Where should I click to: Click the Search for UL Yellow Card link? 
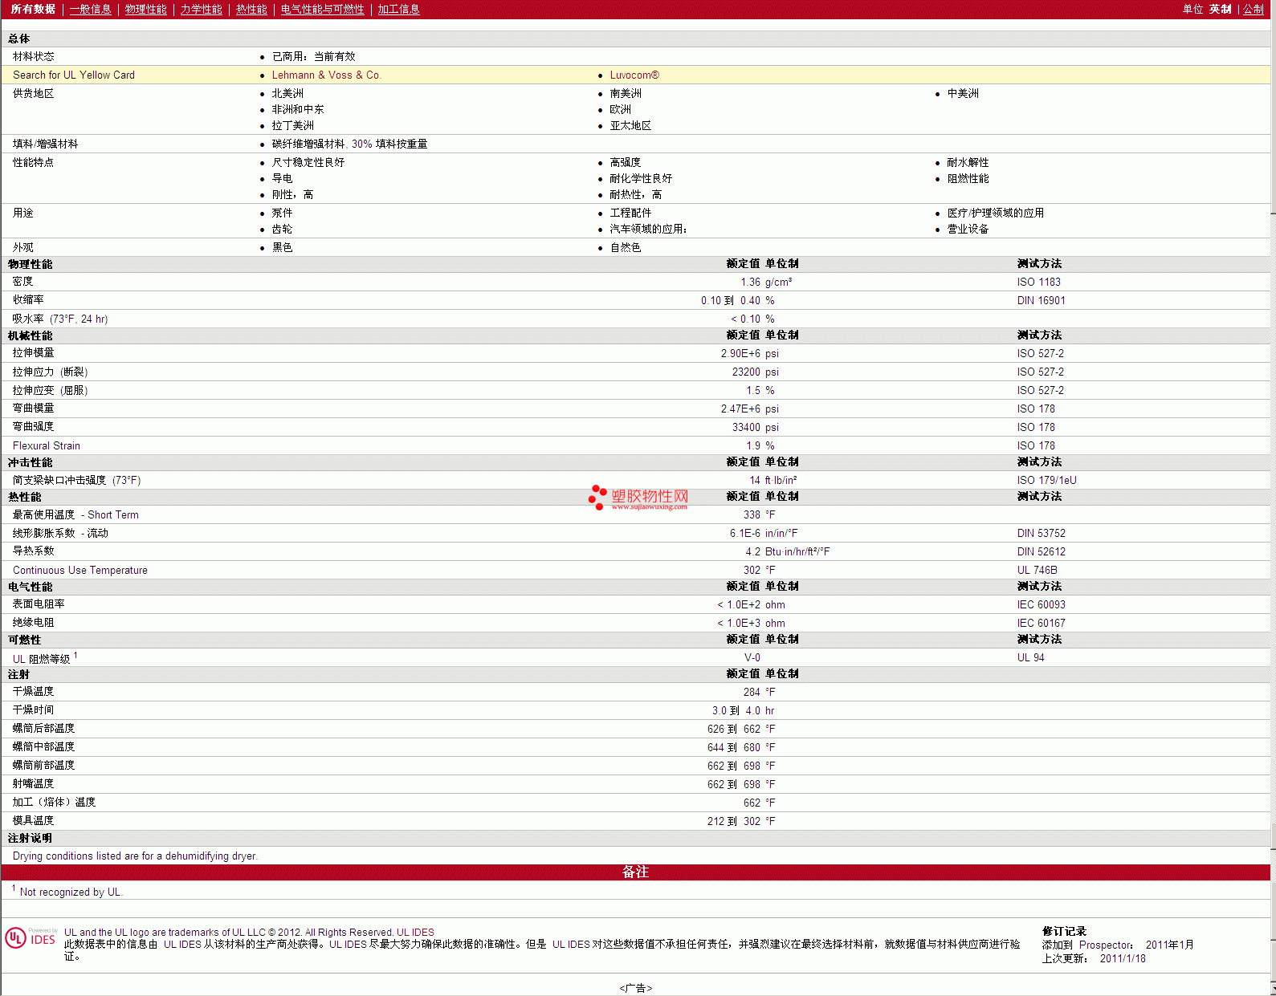pos(74,75)
